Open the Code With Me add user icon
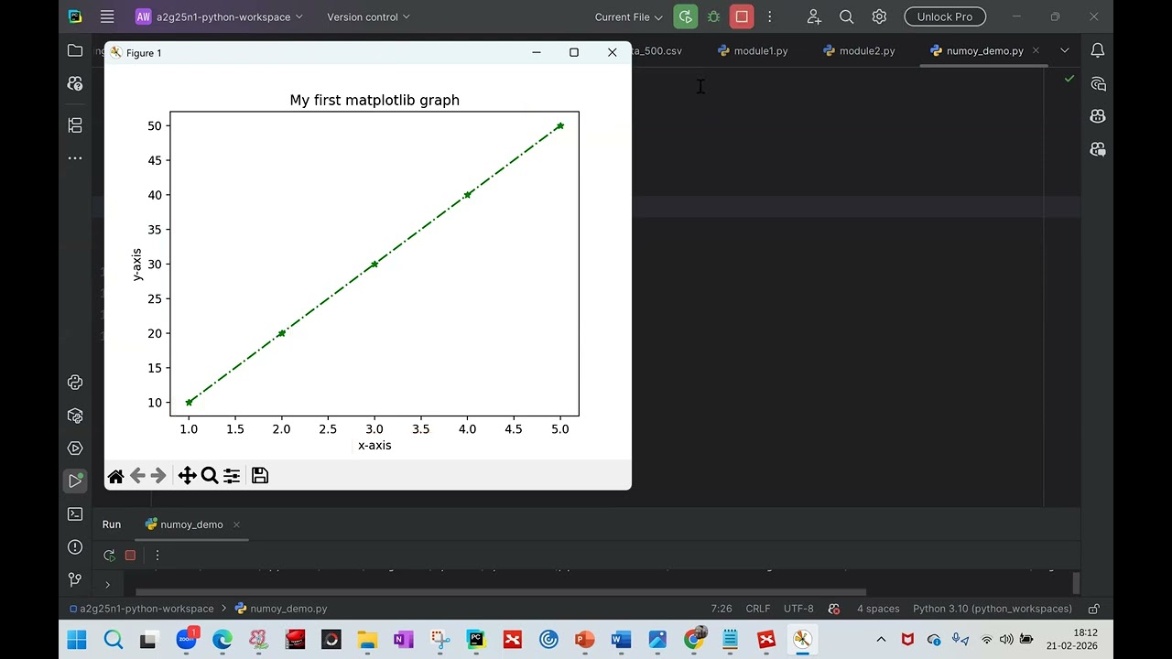The image size is (1172, 659). point(814,16)
